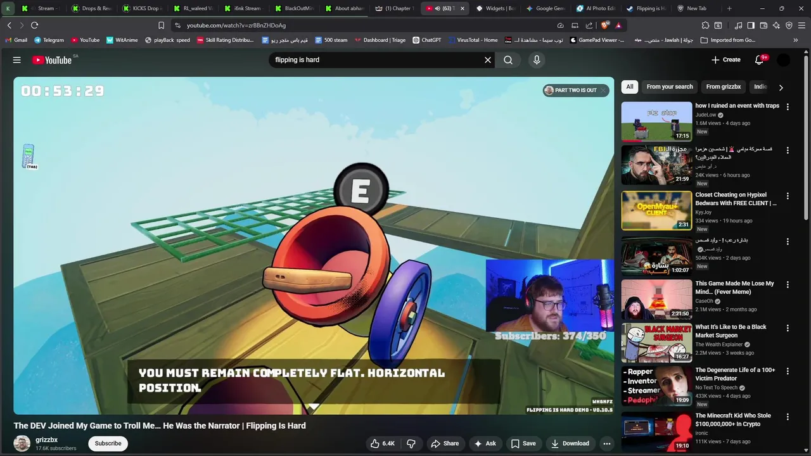Go back to the previous page
The width and height of the screenshot is (811, 456).
pos(9,25)
